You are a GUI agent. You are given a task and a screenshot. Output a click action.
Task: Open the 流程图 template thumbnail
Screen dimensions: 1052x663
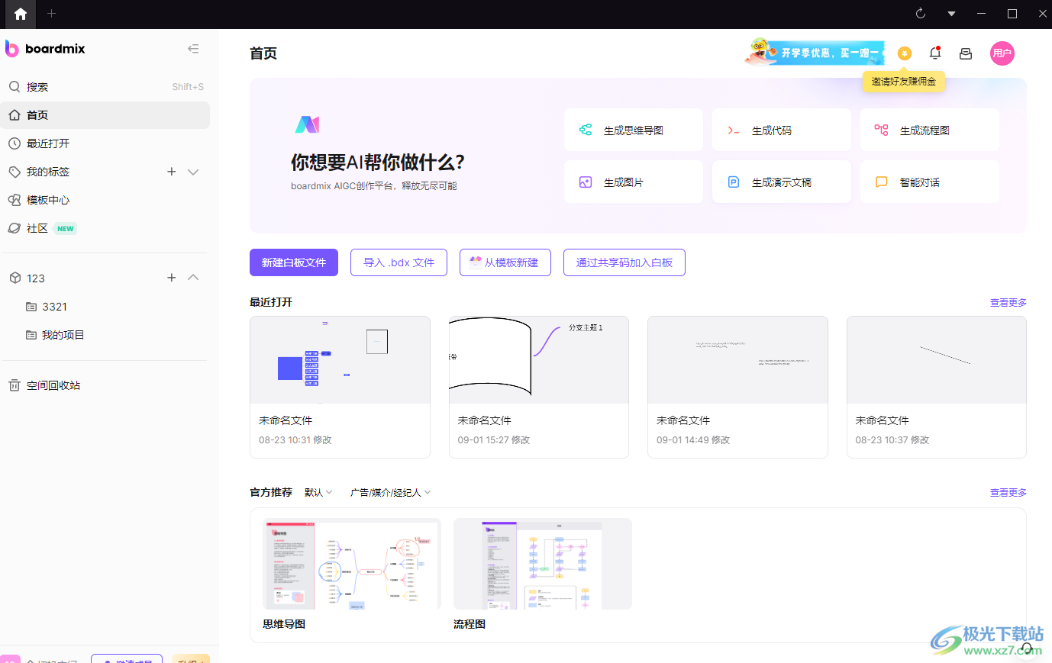pyautogui.click(x=543, y=564)
